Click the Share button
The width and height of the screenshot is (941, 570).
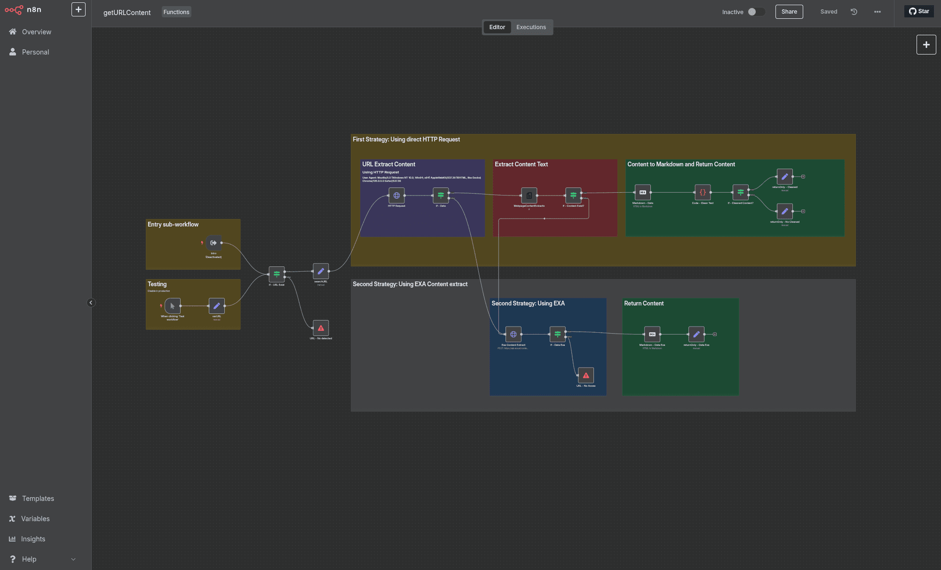[789, 12]
